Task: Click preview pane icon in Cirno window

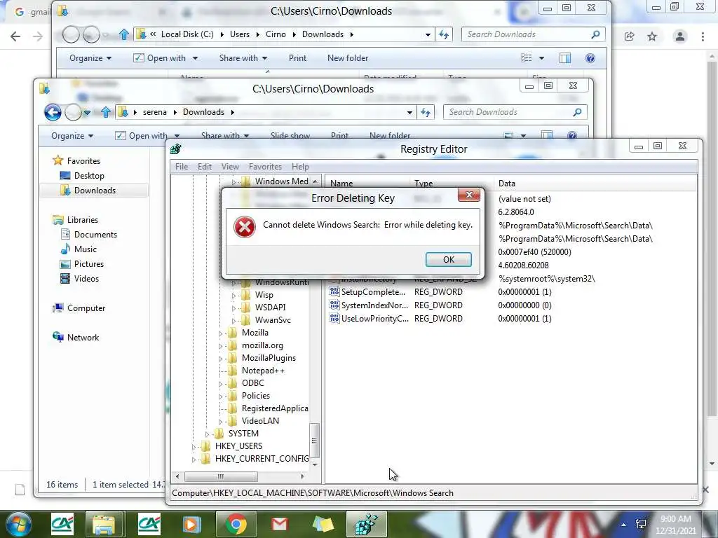Action: (565, 58)
